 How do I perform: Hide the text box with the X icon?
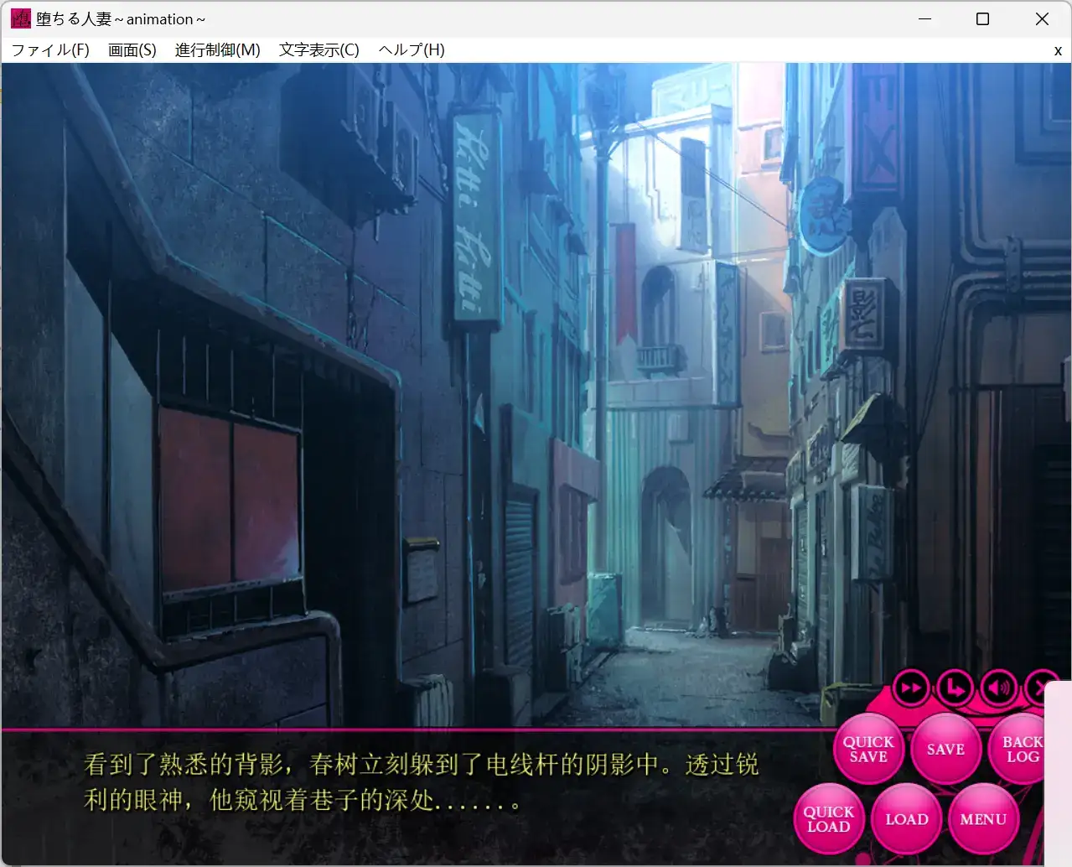[x=1039, y=688]
